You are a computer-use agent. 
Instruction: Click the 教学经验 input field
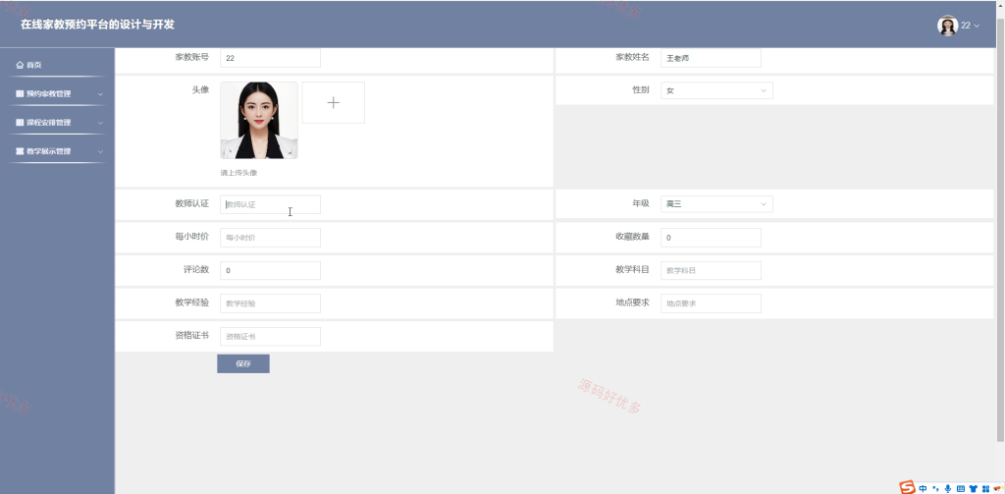pyautogui.click(x=270, y=303)
